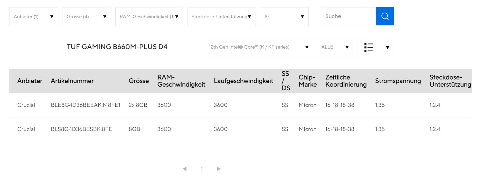Screen dimensions: 479x178
Task: Focus the Suche search field
Action: (348, 16)
